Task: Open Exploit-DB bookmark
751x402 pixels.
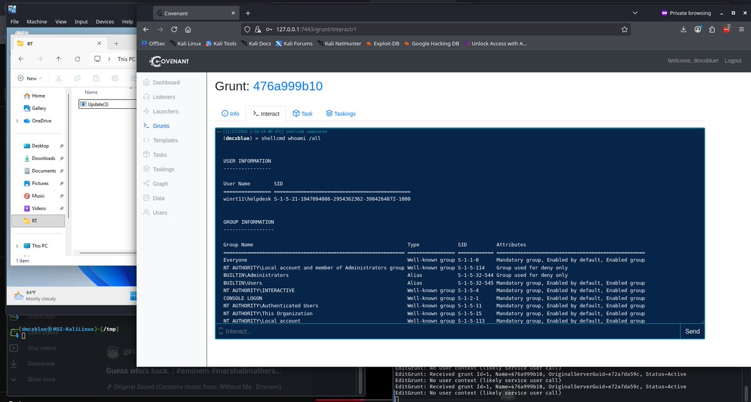Action: coord(382,43)
